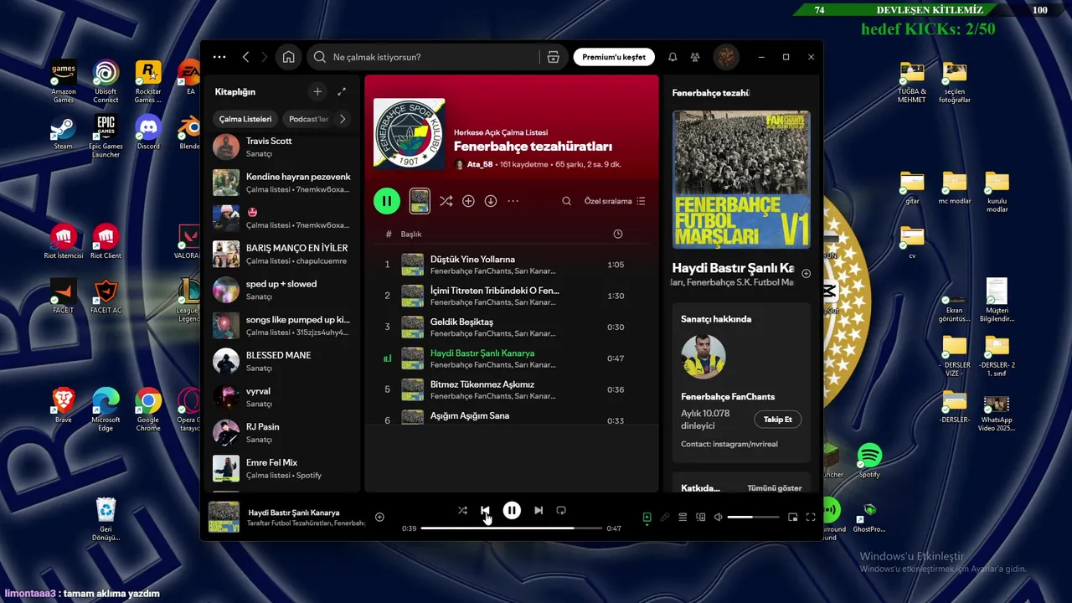Open the Now Playing album art in right panel

(x=741, y=179)
